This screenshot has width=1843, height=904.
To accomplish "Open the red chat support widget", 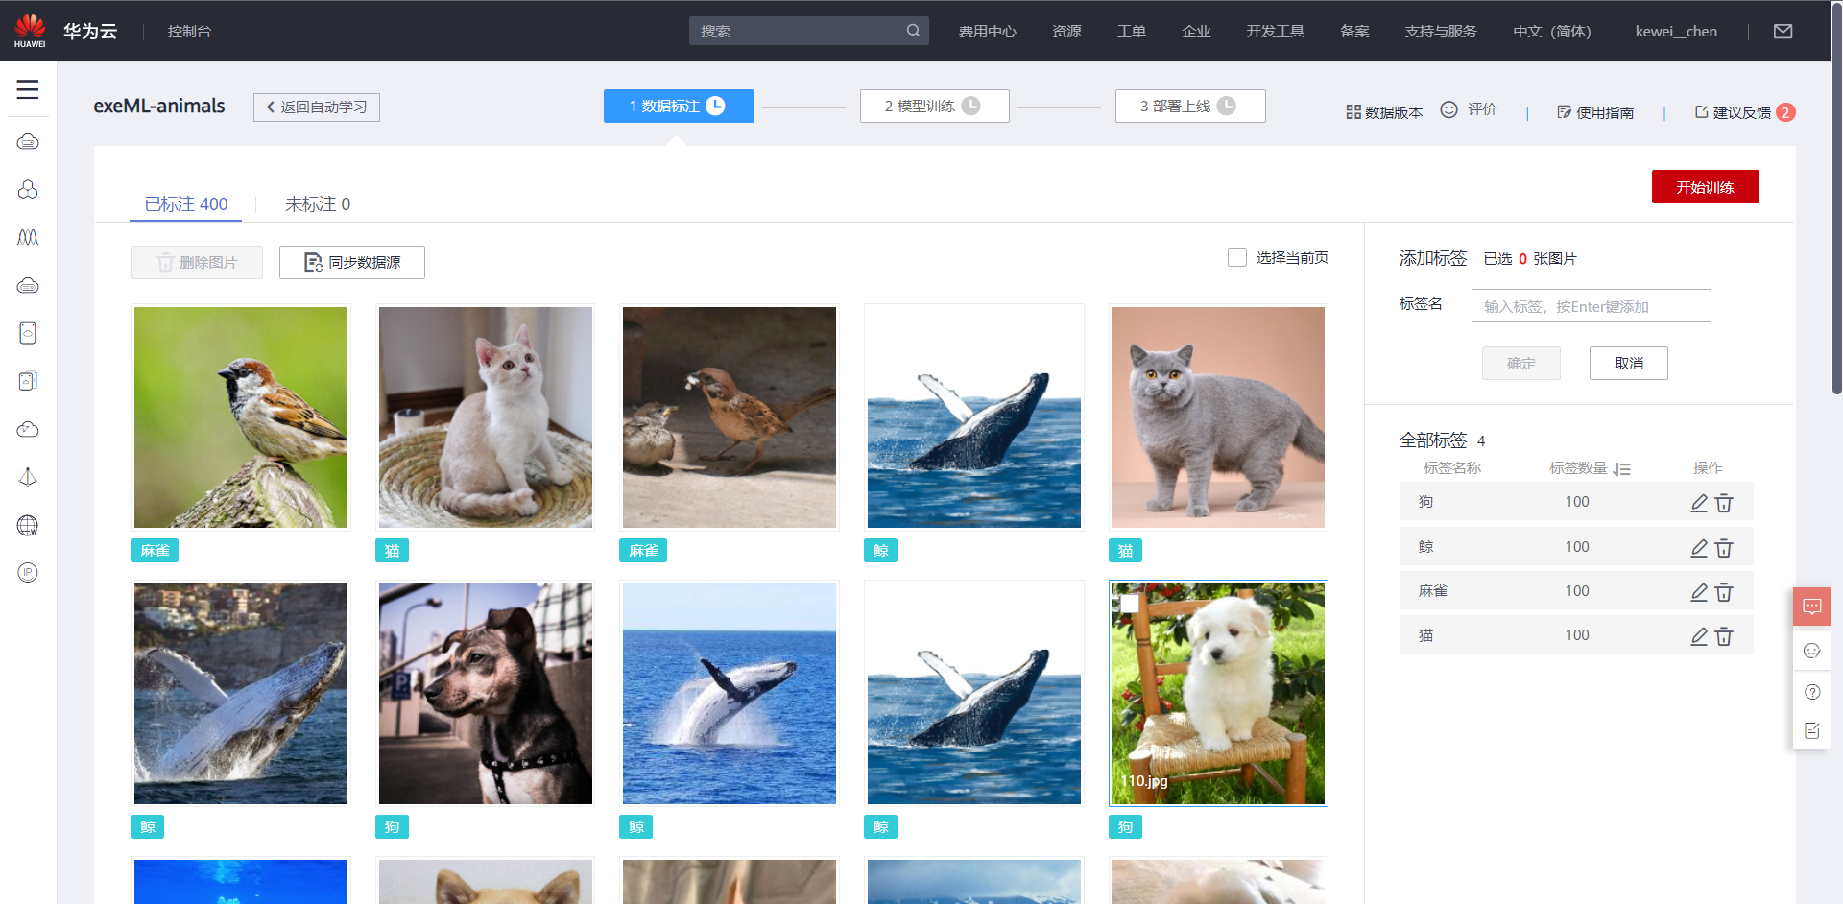I will [x=1812, y=607].
